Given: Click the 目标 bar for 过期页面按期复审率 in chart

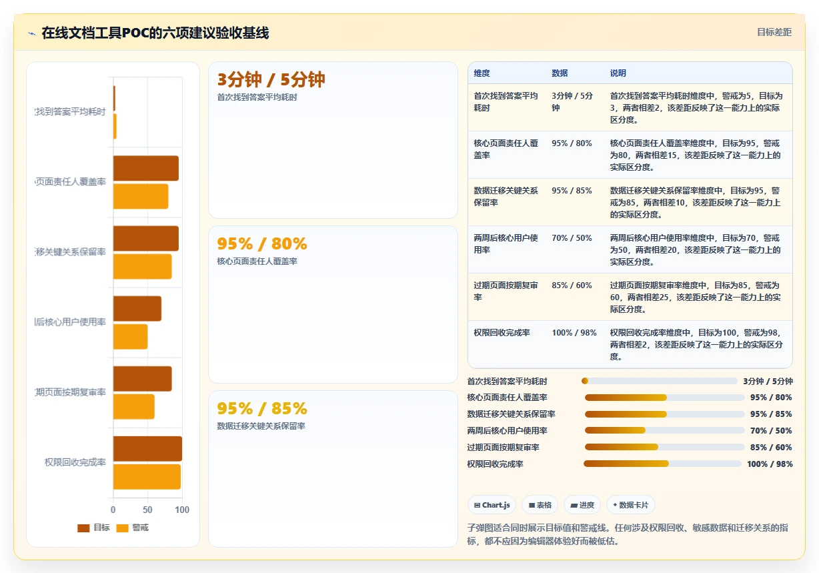Looking at the screenshot, I should pos(143,379).
